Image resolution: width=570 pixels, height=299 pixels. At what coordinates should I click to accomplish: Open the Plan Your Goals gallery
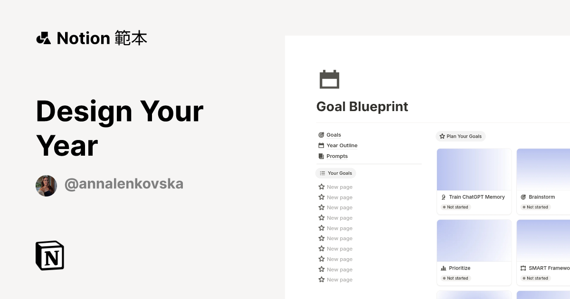point(461,136)
